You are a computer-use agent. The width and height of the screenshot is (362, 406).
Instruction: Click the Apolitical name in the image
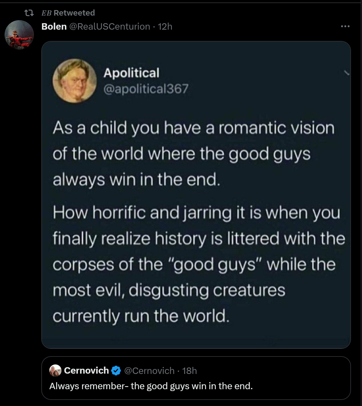pos(131,73)
